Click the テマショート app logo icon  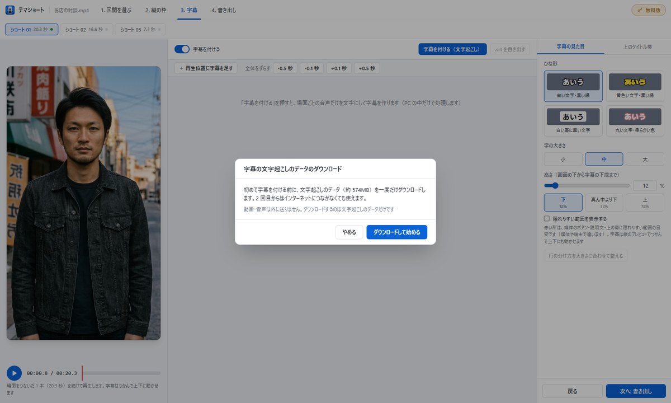pos(10,10)
